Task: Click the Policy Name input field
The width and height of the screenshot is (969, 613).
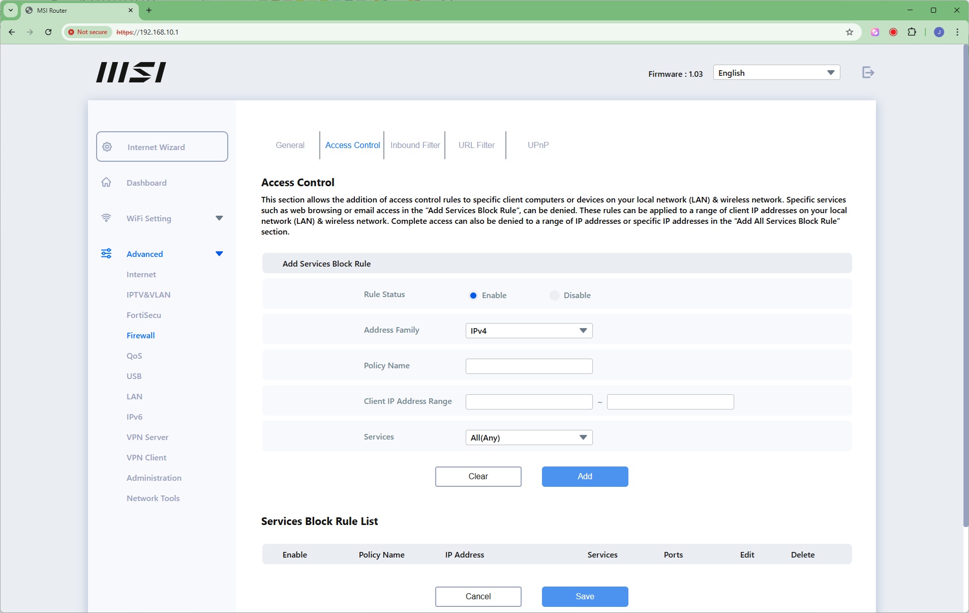Action: point(529,366)
